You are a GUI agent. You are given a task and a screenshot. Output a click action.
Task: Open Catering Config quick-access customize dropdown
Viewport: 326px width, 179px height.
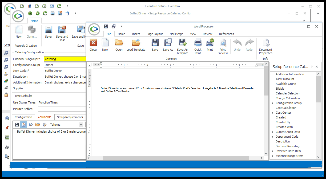click(76, 13)
